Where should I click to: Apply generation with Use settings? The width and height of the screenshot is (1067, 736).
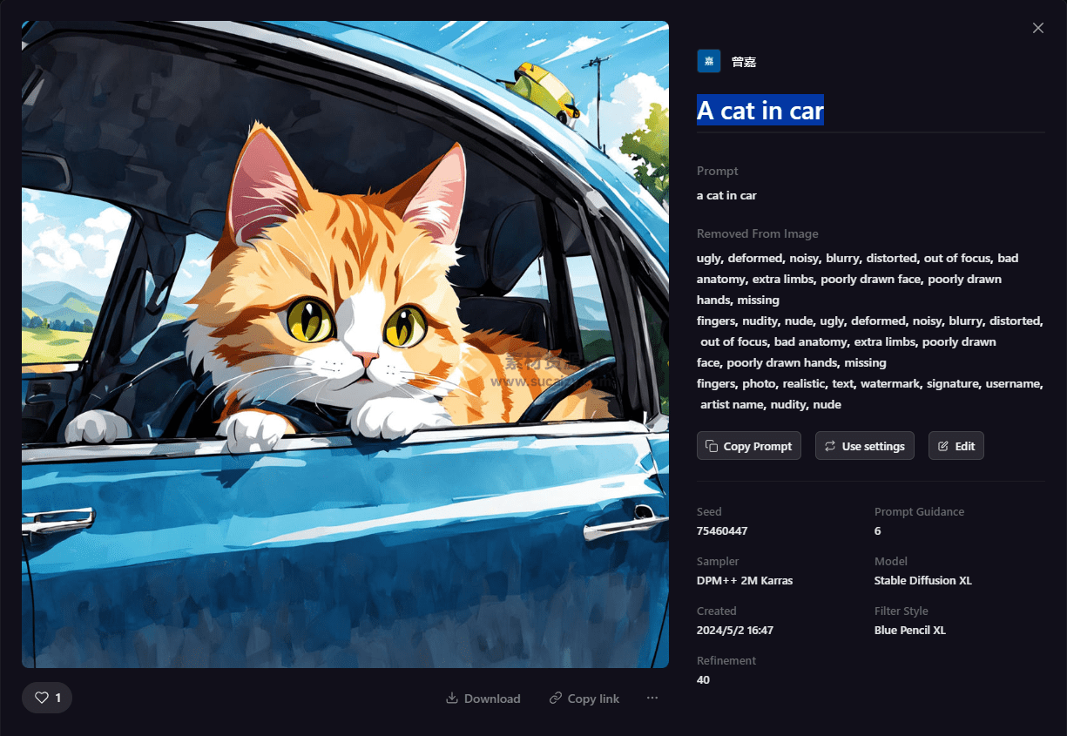tap(864, 446)
